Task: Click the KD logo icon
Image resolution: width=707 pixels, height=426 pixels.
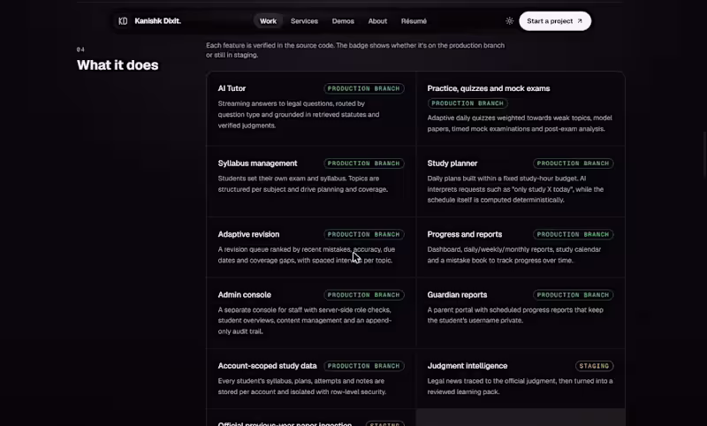Action: click(x=123, y=21)
